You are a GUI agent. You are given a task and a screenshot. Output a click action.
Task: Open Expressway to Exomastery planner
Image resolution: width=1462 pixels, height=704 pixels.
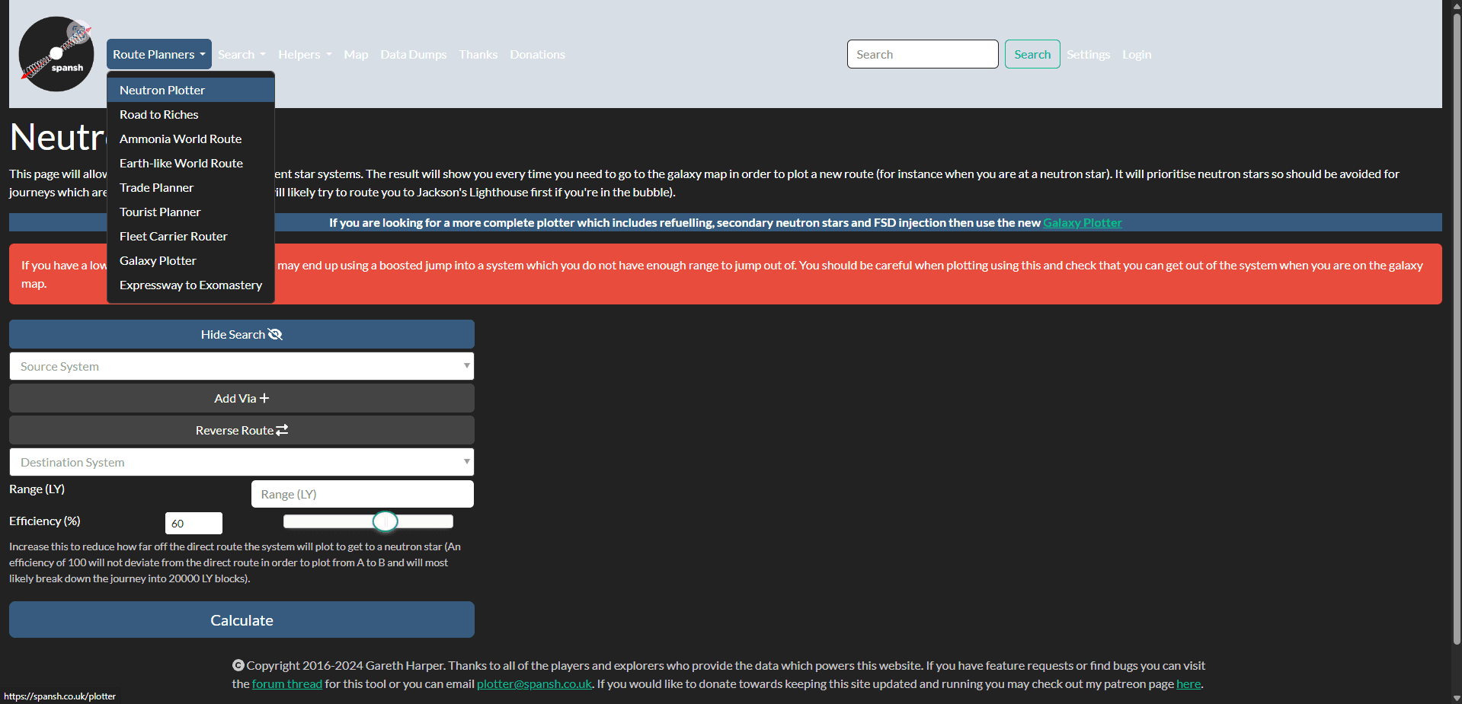point(190,285)
